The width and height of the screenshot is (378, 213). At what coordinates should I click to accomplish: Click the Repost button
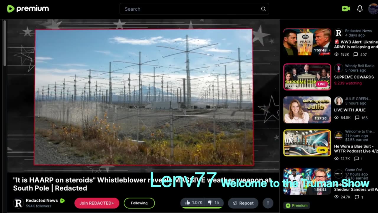click(x=243, y=203)
